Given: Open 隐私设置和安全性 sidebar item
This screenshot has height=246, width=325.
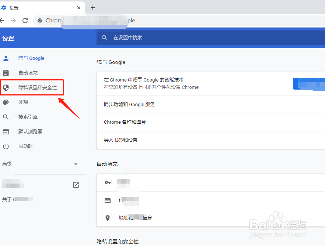Looking at the screenshot, I should pyautogui.click(x=38, y=88).
